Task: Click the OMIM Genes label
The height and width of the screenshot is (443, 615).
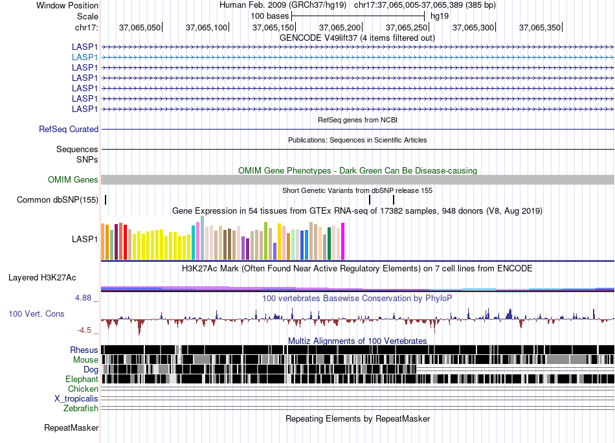Action: pos(73,179)
